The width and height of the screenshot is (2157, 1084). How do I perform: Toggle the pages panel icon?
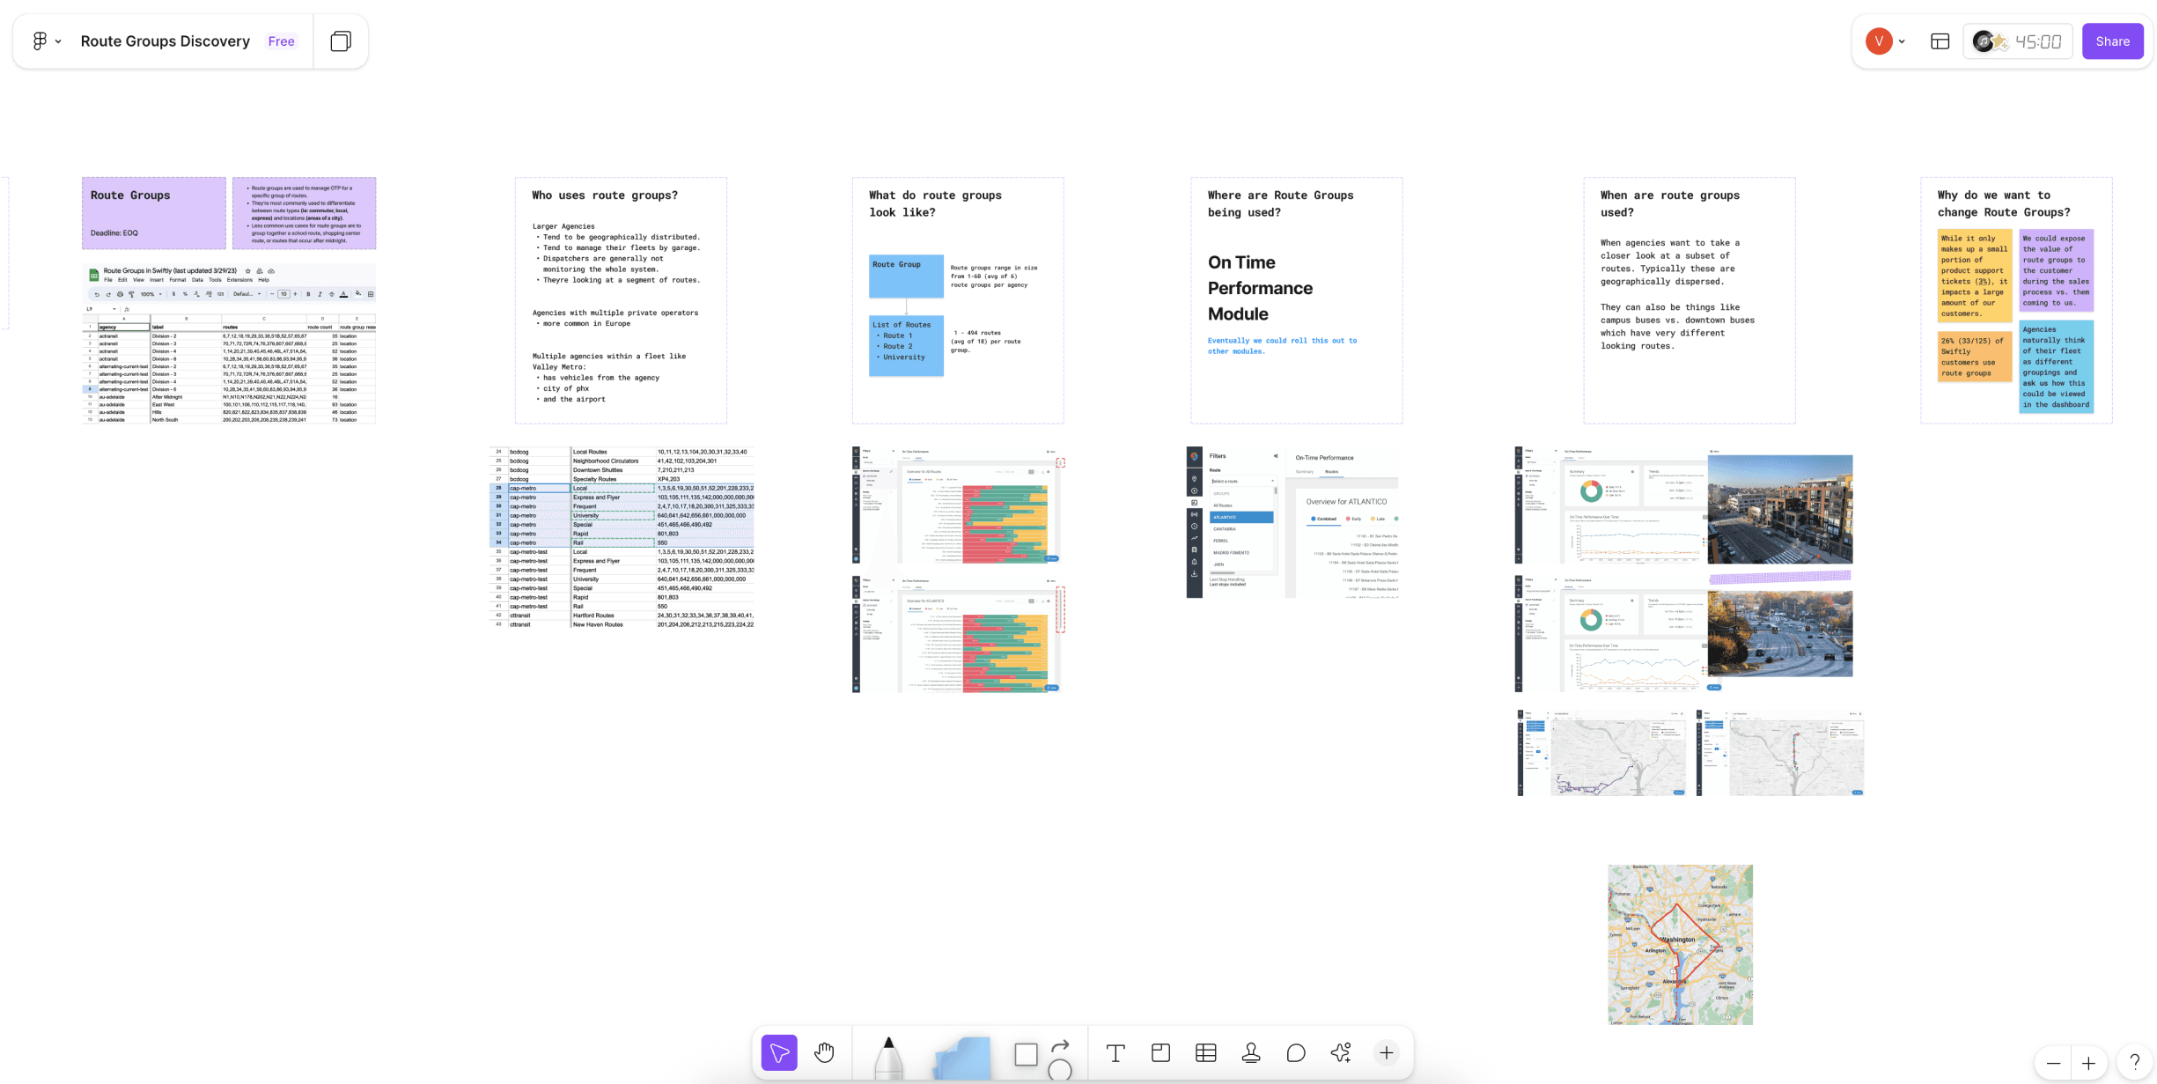point(341,41)
